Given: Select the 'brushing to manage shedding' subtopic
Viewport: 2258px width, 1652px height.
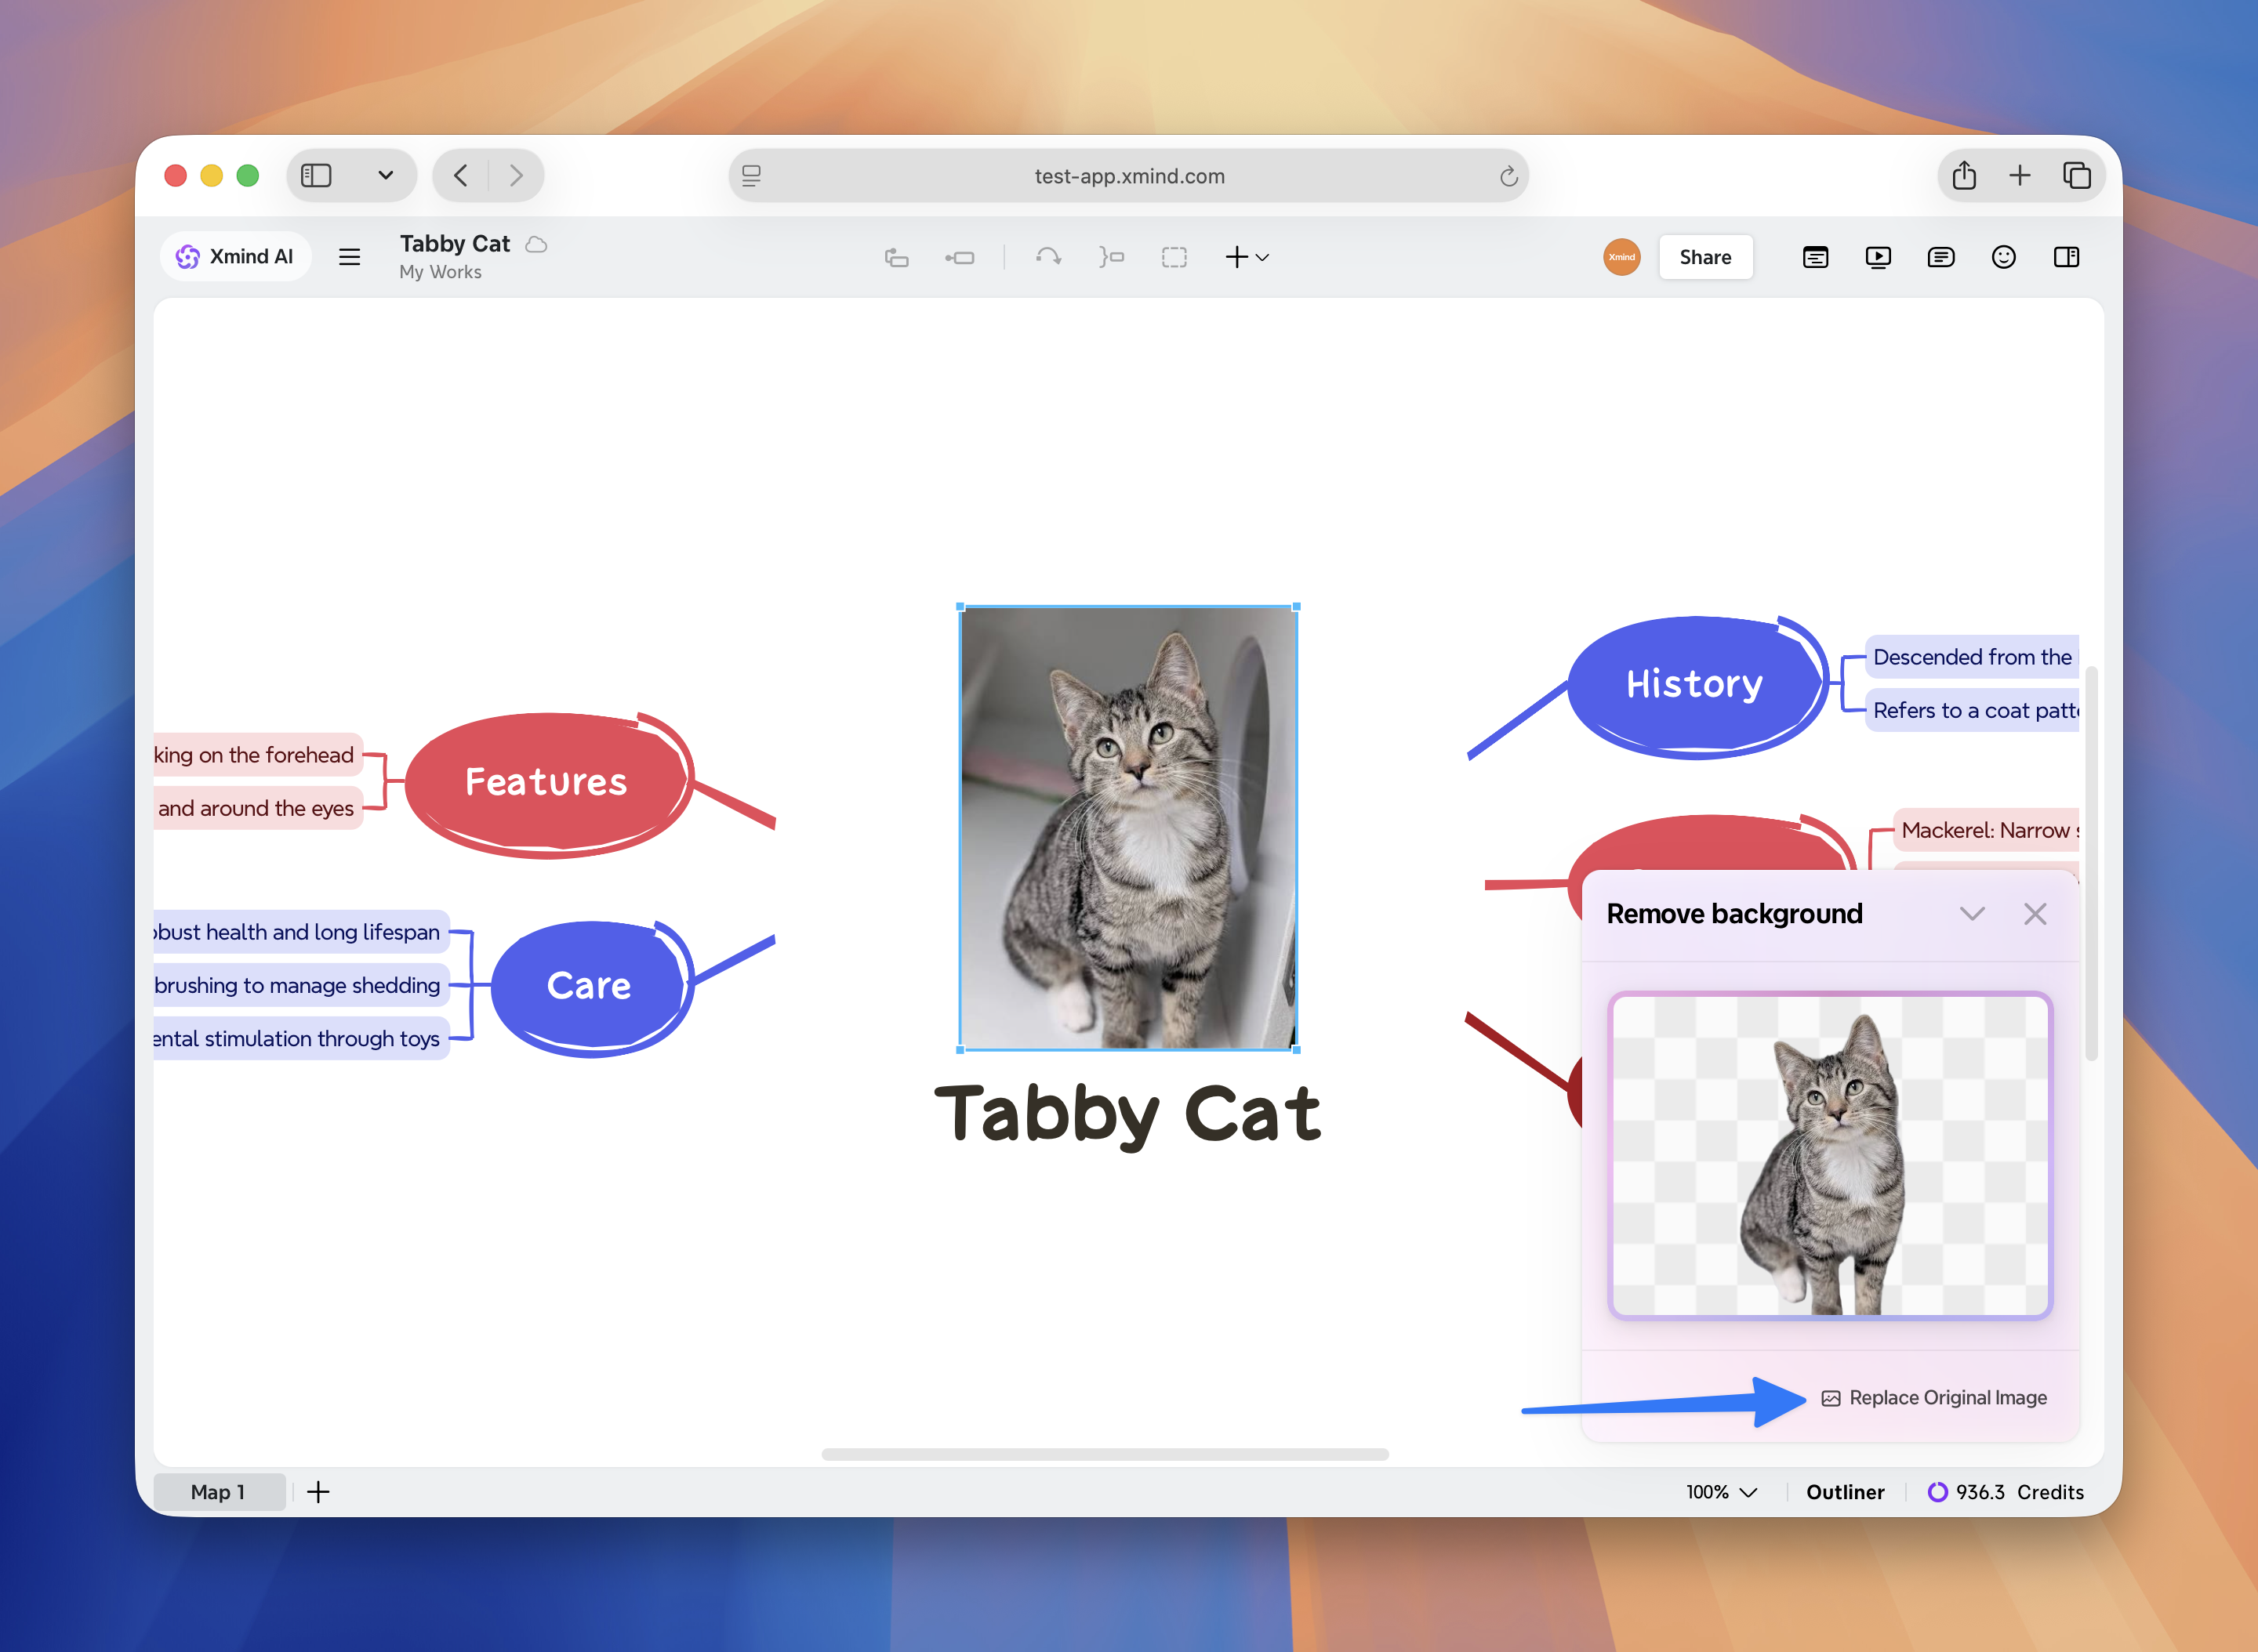Looking at the screenshot, I should click(301, 985).
